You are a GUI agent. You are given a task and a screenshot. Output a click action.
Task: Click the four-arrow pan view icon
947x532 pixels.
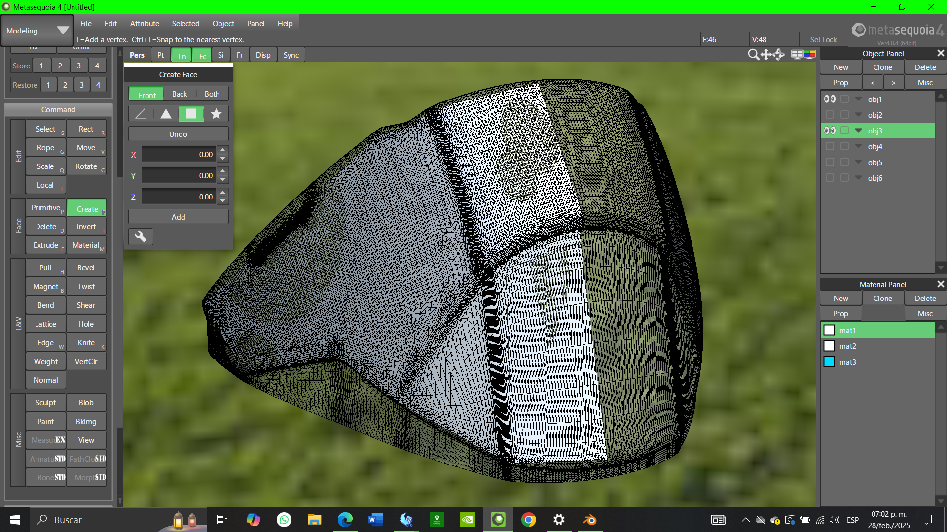tap(766, 55)
